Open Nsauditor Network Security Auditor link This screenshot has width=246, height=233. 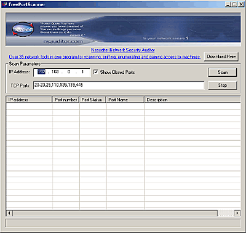point(123,50)
